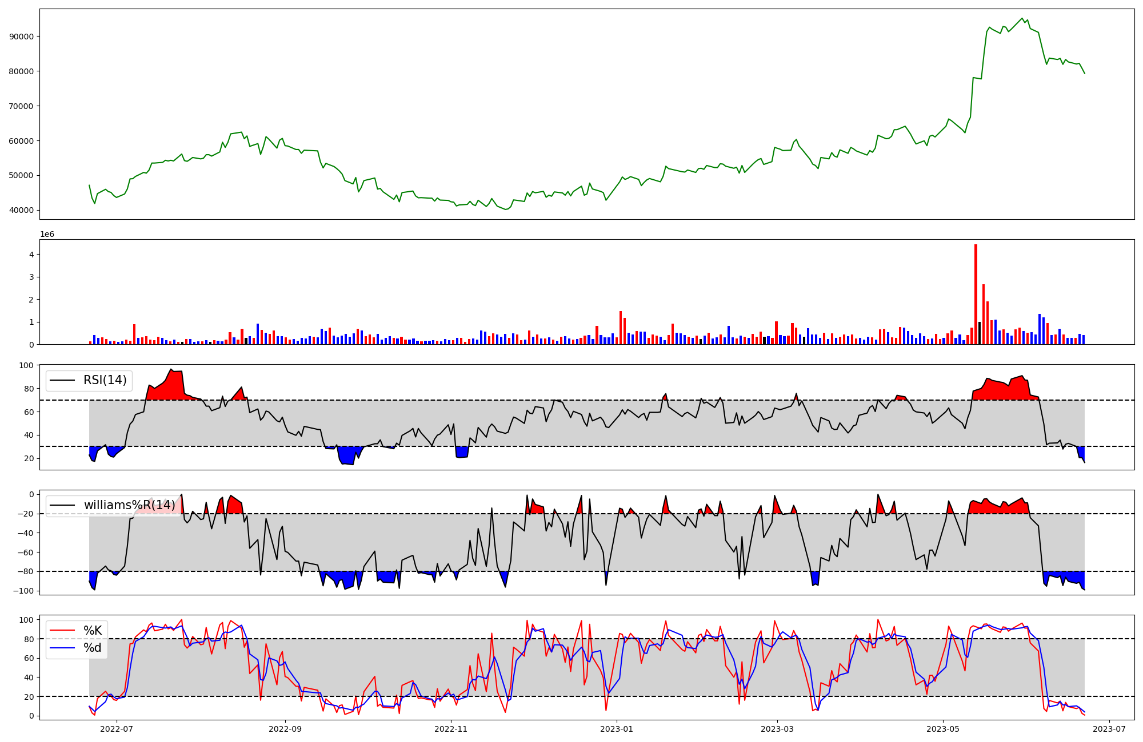
Task: Click the -60 tick on Williams axis
Action: [25, 553]
